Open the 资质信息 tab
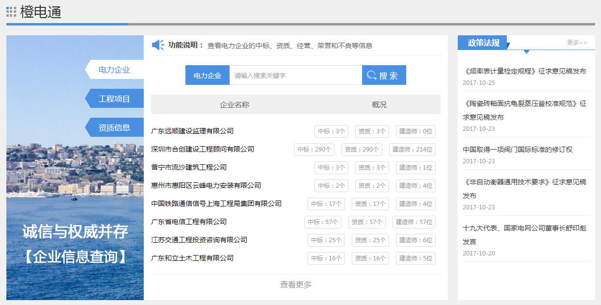601x305 pixels. pyautogui.click(x=114, y=127)
